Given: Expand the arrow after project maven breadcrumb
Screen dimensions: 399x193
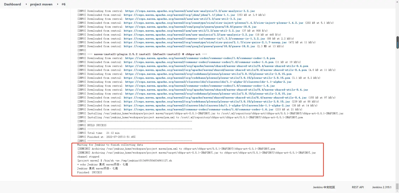Looking at the screenshot, I should (58, 4).
